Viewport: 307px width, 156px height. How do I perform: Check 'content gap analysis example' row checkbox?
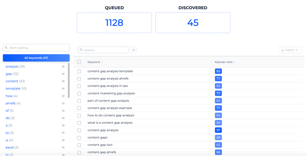[79, 108]
